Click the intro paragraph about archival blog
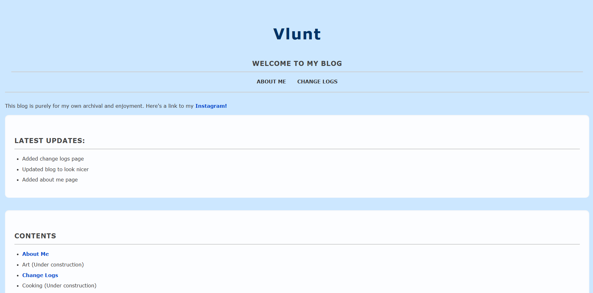Screen dimensions: 593x293 [x=94, y=106]
